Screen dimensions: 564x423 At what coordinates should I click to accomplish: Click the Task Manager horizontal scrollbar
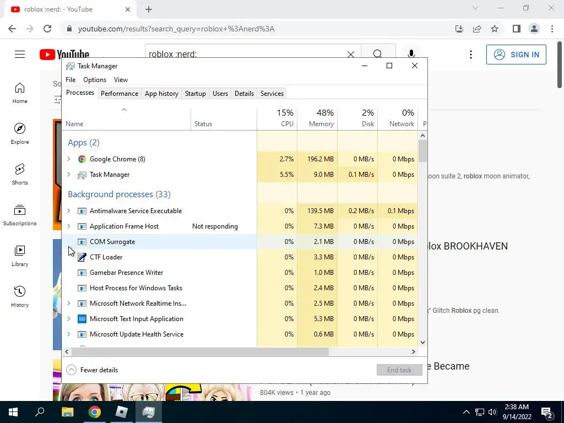click(x=200, y=351)
